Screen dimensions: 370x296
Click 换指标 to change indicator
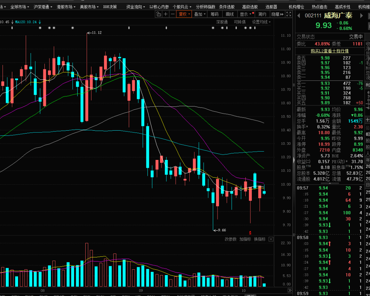point(259,239)
